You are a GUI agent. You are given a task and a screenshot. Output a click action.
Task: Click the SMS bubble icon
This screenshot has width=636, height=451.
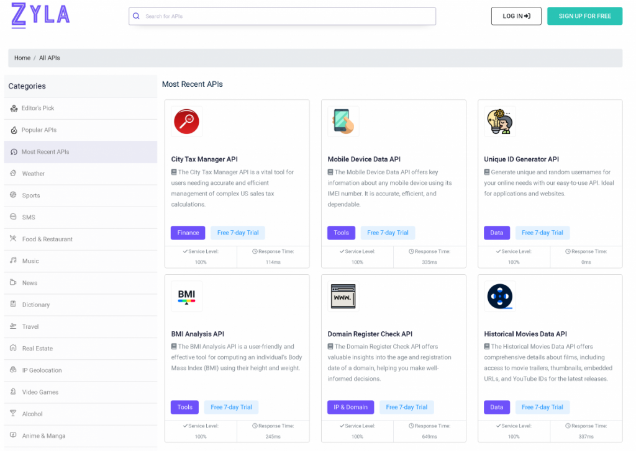(14, 217)
